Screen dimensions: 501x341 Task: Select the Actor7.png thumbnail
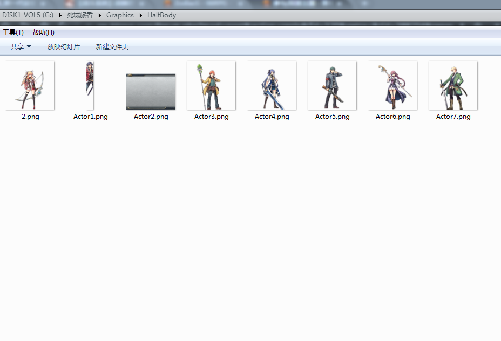pyautogui.click(x=453, y=85)
